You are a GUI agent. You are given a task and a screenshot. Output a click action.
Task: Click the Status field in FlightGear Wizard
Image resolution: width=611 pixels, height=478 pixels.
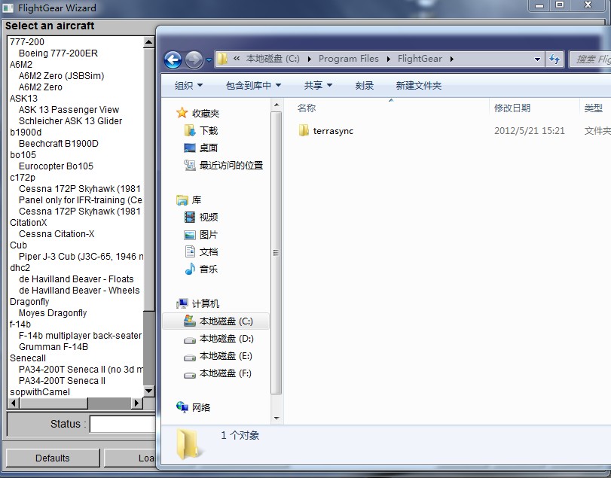pyautogui.click(x=123, y=424)
